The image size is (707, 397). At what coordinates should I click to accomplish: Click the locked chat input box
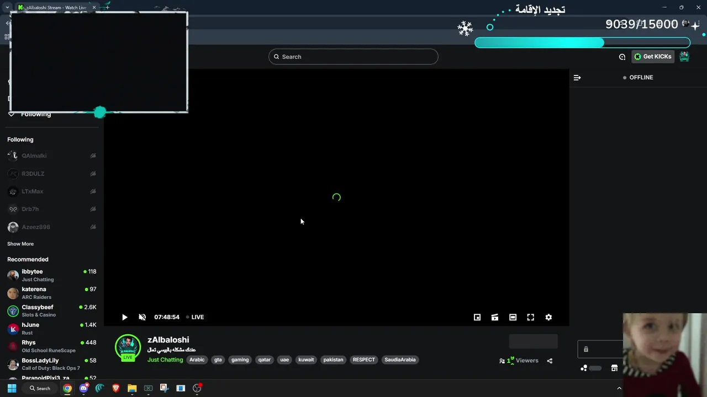tap(600, 349)
